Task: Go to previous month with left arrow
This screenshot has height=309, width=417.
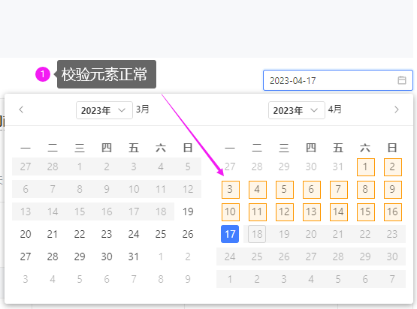Action: (21, 109)
